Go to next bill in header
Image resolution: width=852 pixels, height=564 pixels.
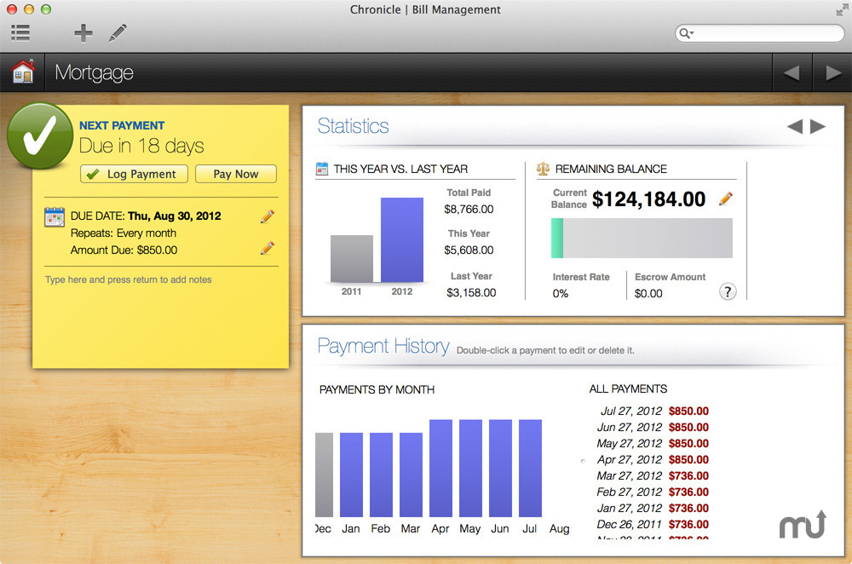click(832, 73)
